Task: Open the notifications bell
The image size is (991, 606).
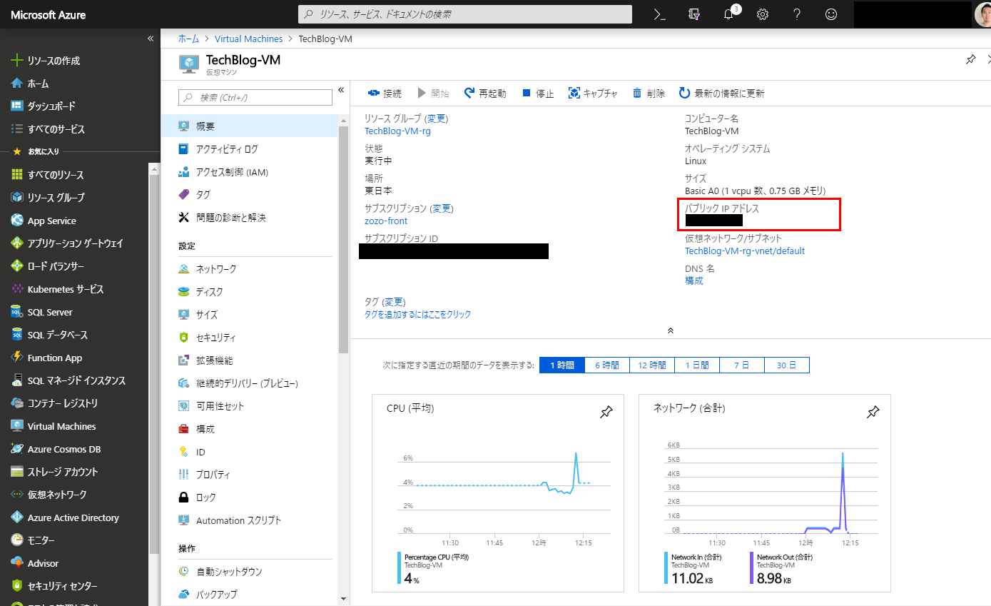Action: [728, 14]
